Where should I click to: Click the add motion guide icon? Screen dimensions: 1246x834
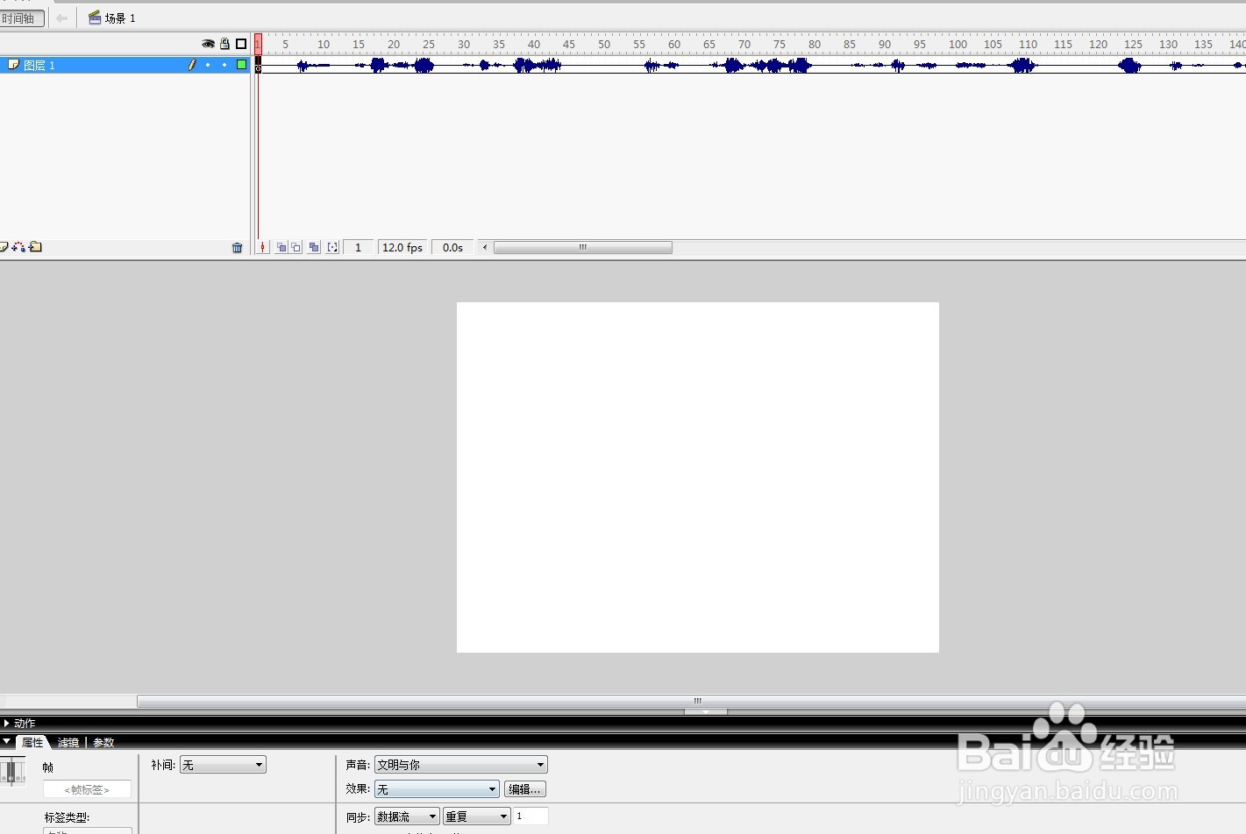pos(18,247)
